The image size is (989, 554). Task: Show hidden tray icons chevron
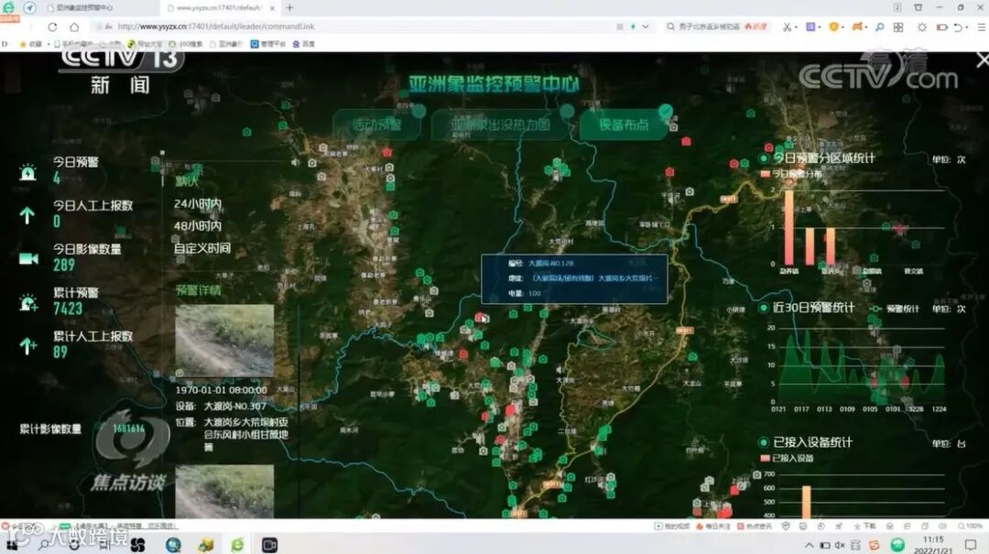809,545
